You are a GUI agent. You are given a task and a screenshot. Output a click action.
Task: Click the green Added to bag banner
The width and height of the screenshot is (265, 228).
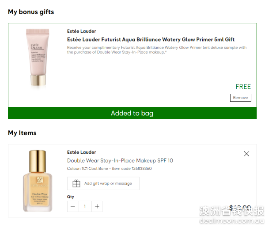132,113
